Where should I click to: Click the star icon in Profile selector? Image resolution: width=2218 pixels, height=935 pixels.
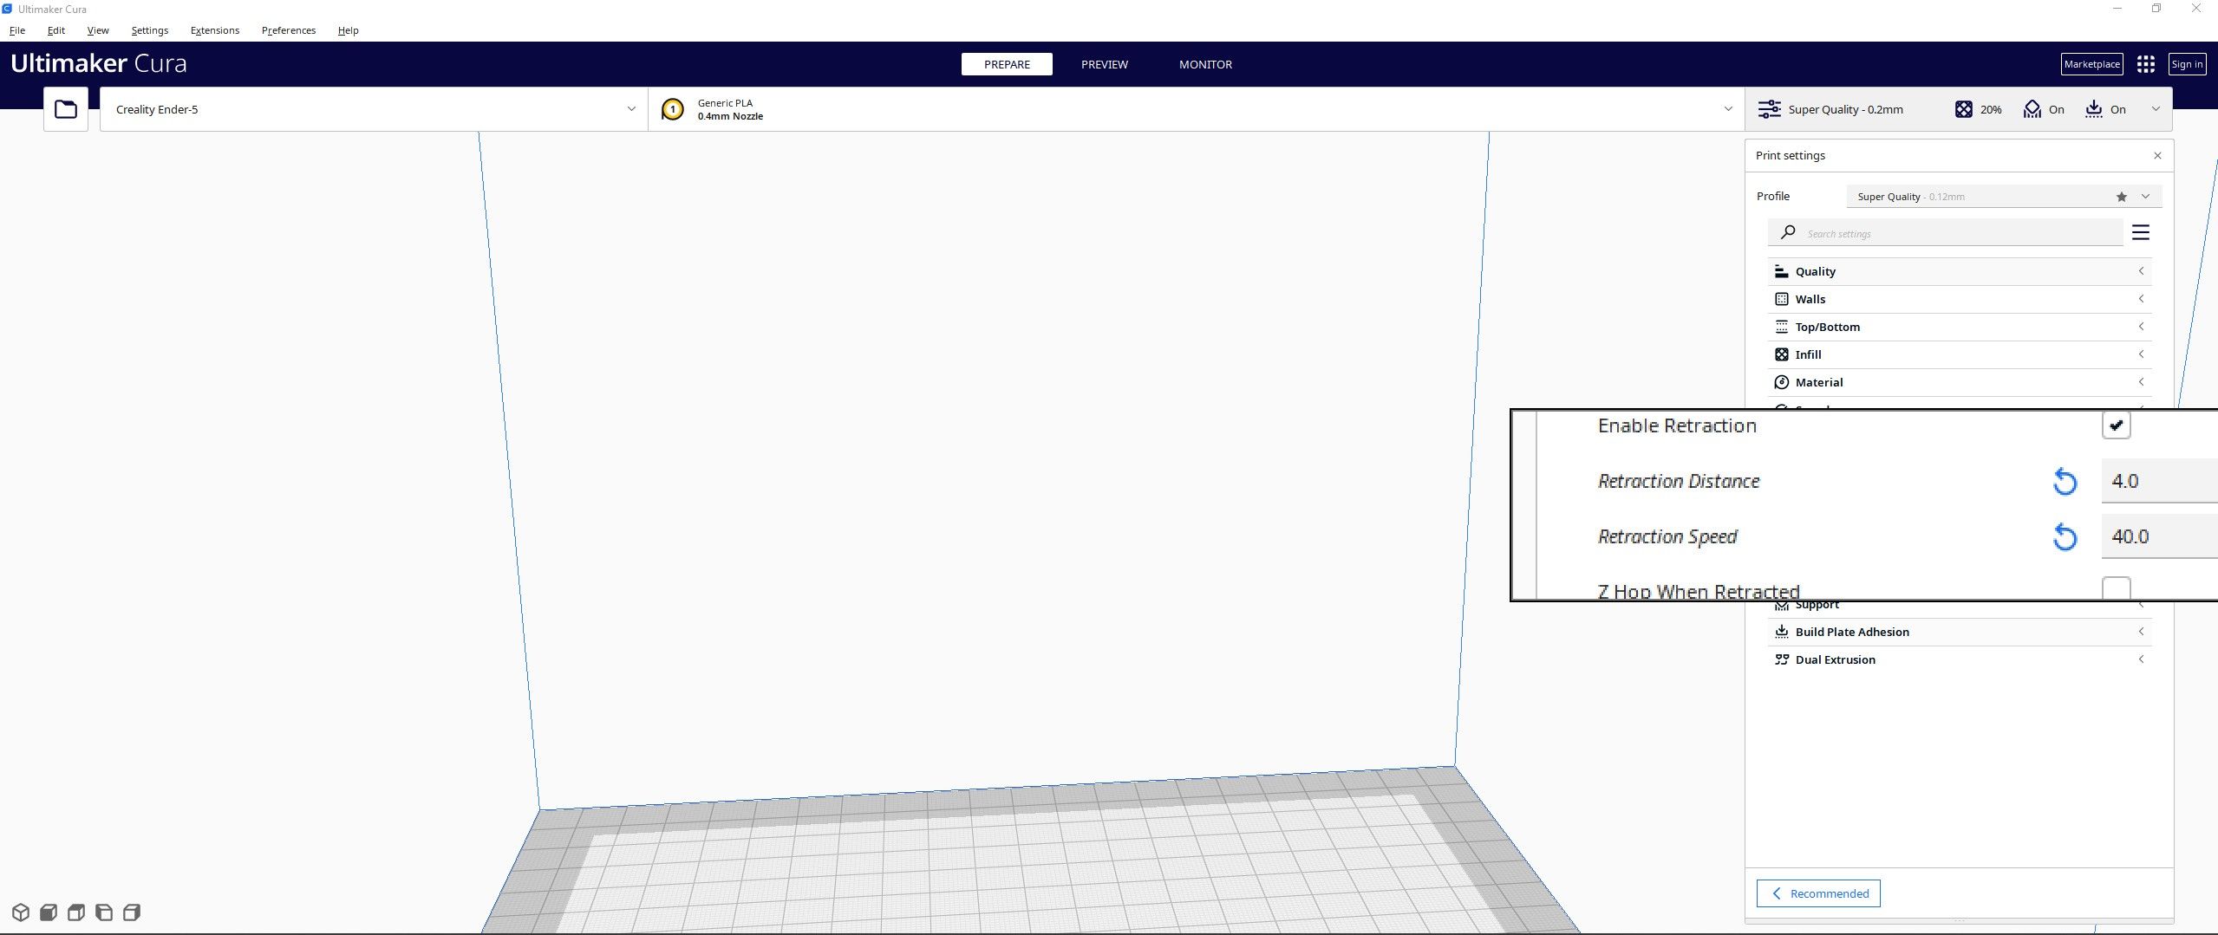(x=2121, y=197)
